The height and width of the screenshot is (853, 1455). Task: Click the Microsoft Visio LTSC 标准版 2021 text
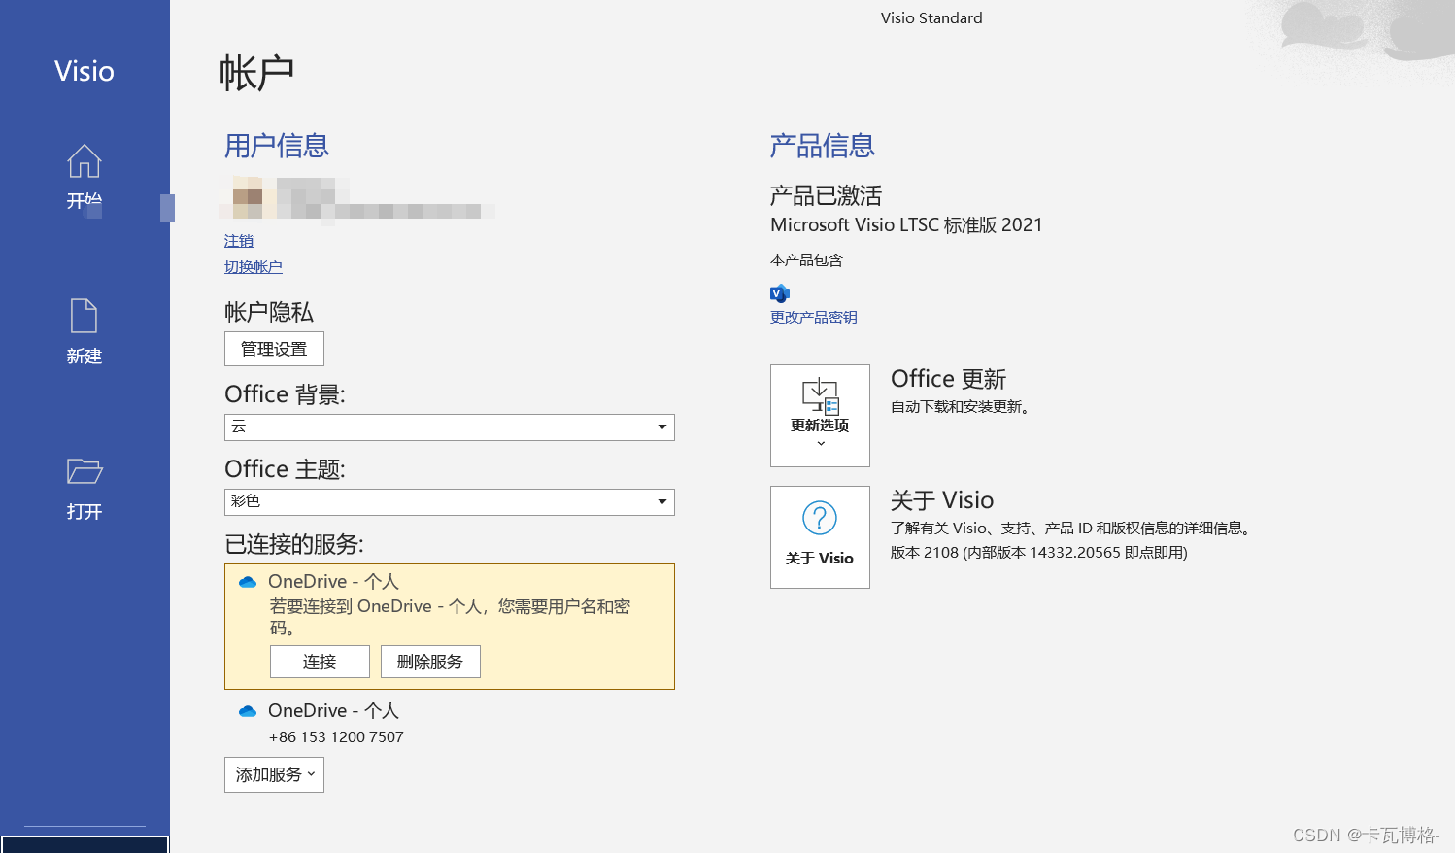tap(906, 225)
